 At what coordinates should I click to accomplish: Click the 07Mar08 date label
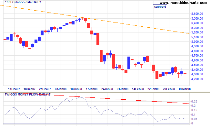pos(185,89)
